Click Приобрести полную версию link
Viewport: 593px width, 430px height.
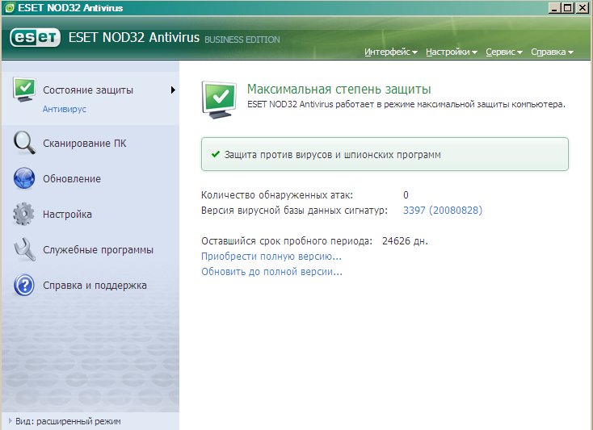(271, 257)
